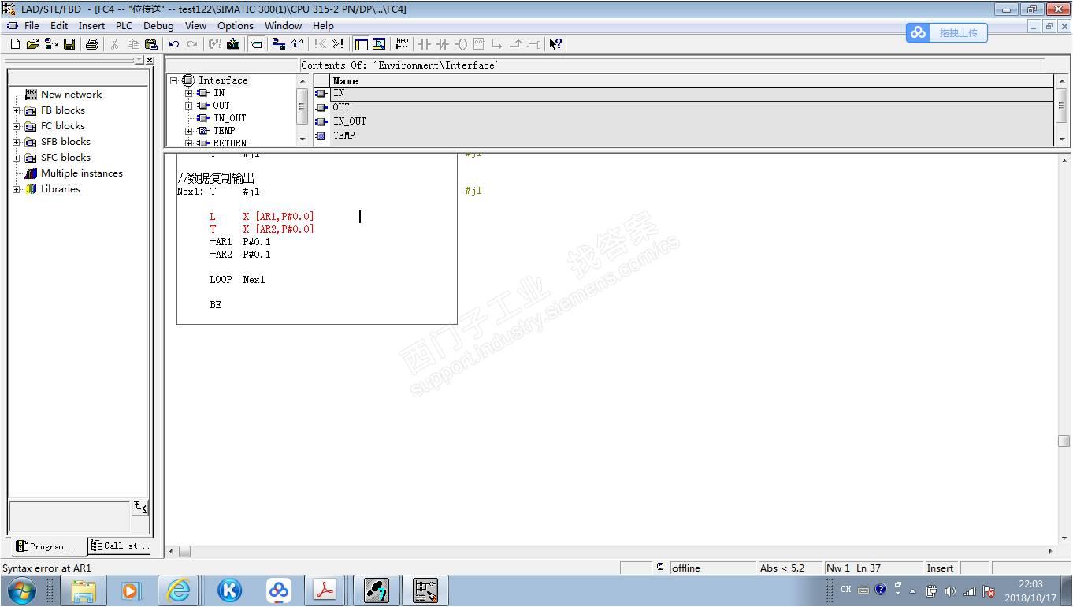Open the Insert menu

tap(91, 26)
